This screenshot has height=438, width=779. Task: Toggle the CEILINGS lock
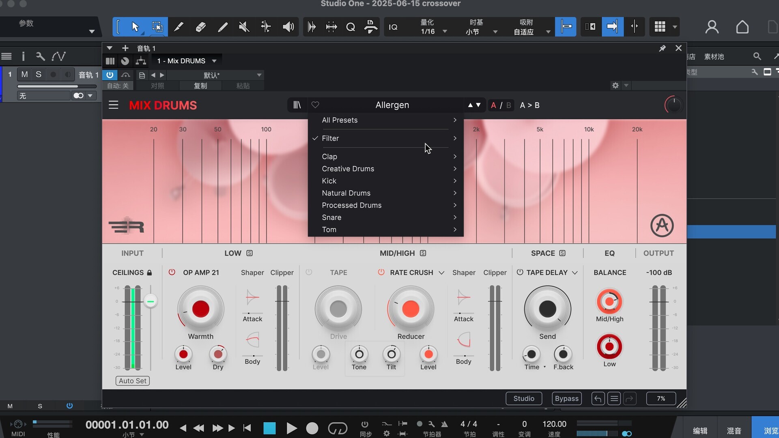click(x=149, y=273)
